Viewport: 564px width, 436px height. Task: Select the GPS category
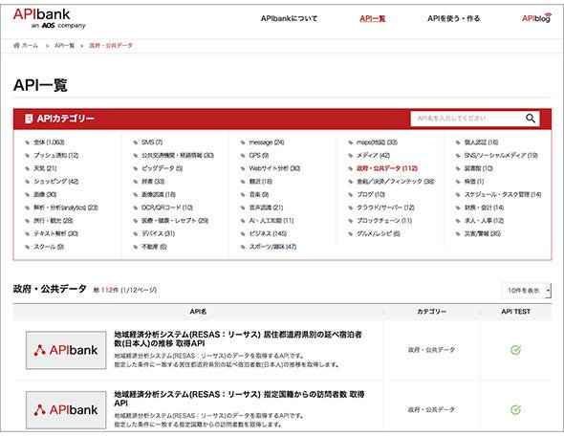[259, 156]
